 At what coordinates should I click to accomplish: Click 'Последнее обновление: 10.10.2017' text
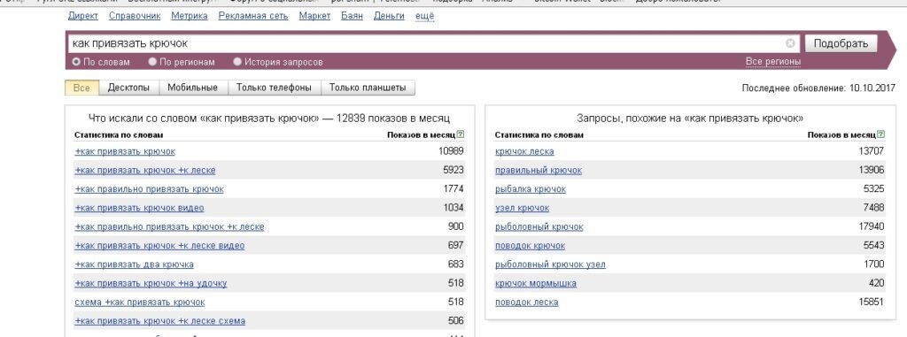point(818,88)
